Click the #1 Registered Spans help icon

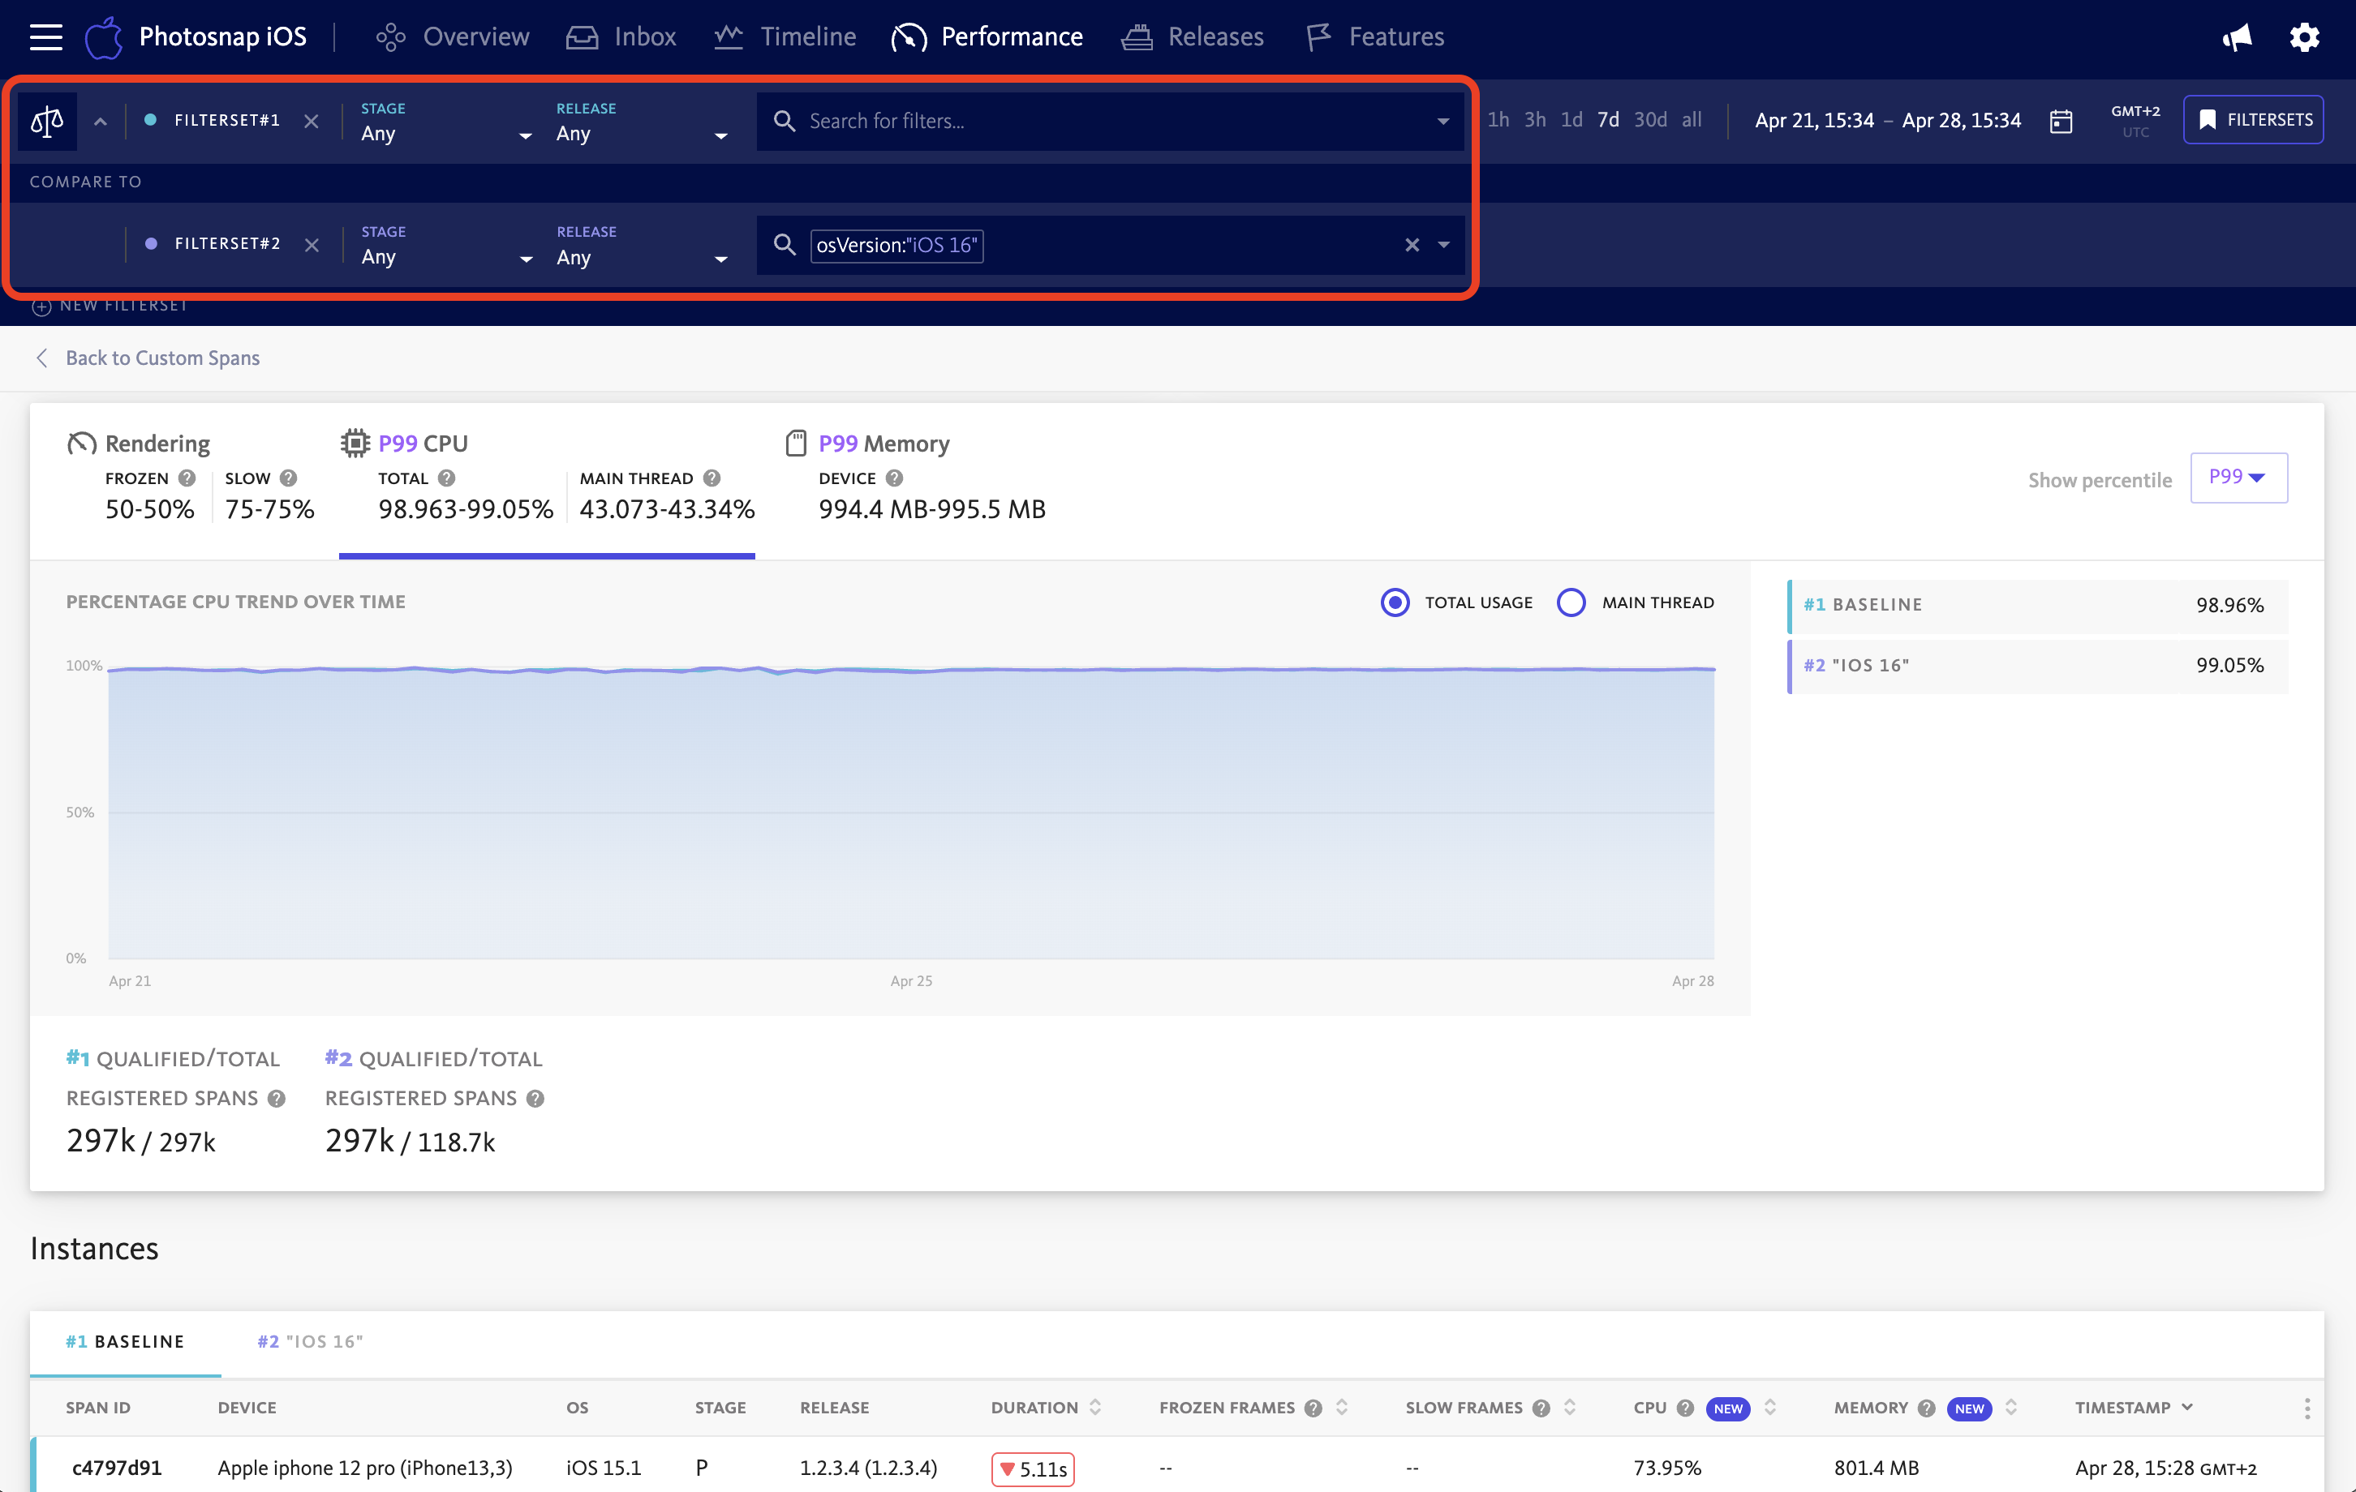click(x=277, y=1098)
